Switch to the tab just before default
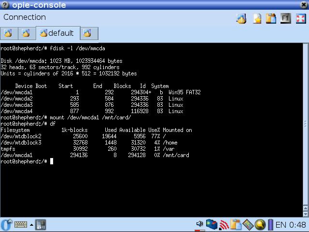The height and width of the screenshot is (232, 309). click(27, 33)
